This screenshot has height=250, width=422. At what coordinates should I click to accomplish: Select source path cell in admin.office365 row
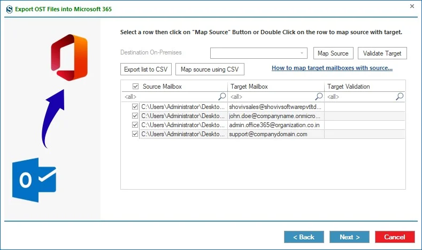[x=183, y=125]
